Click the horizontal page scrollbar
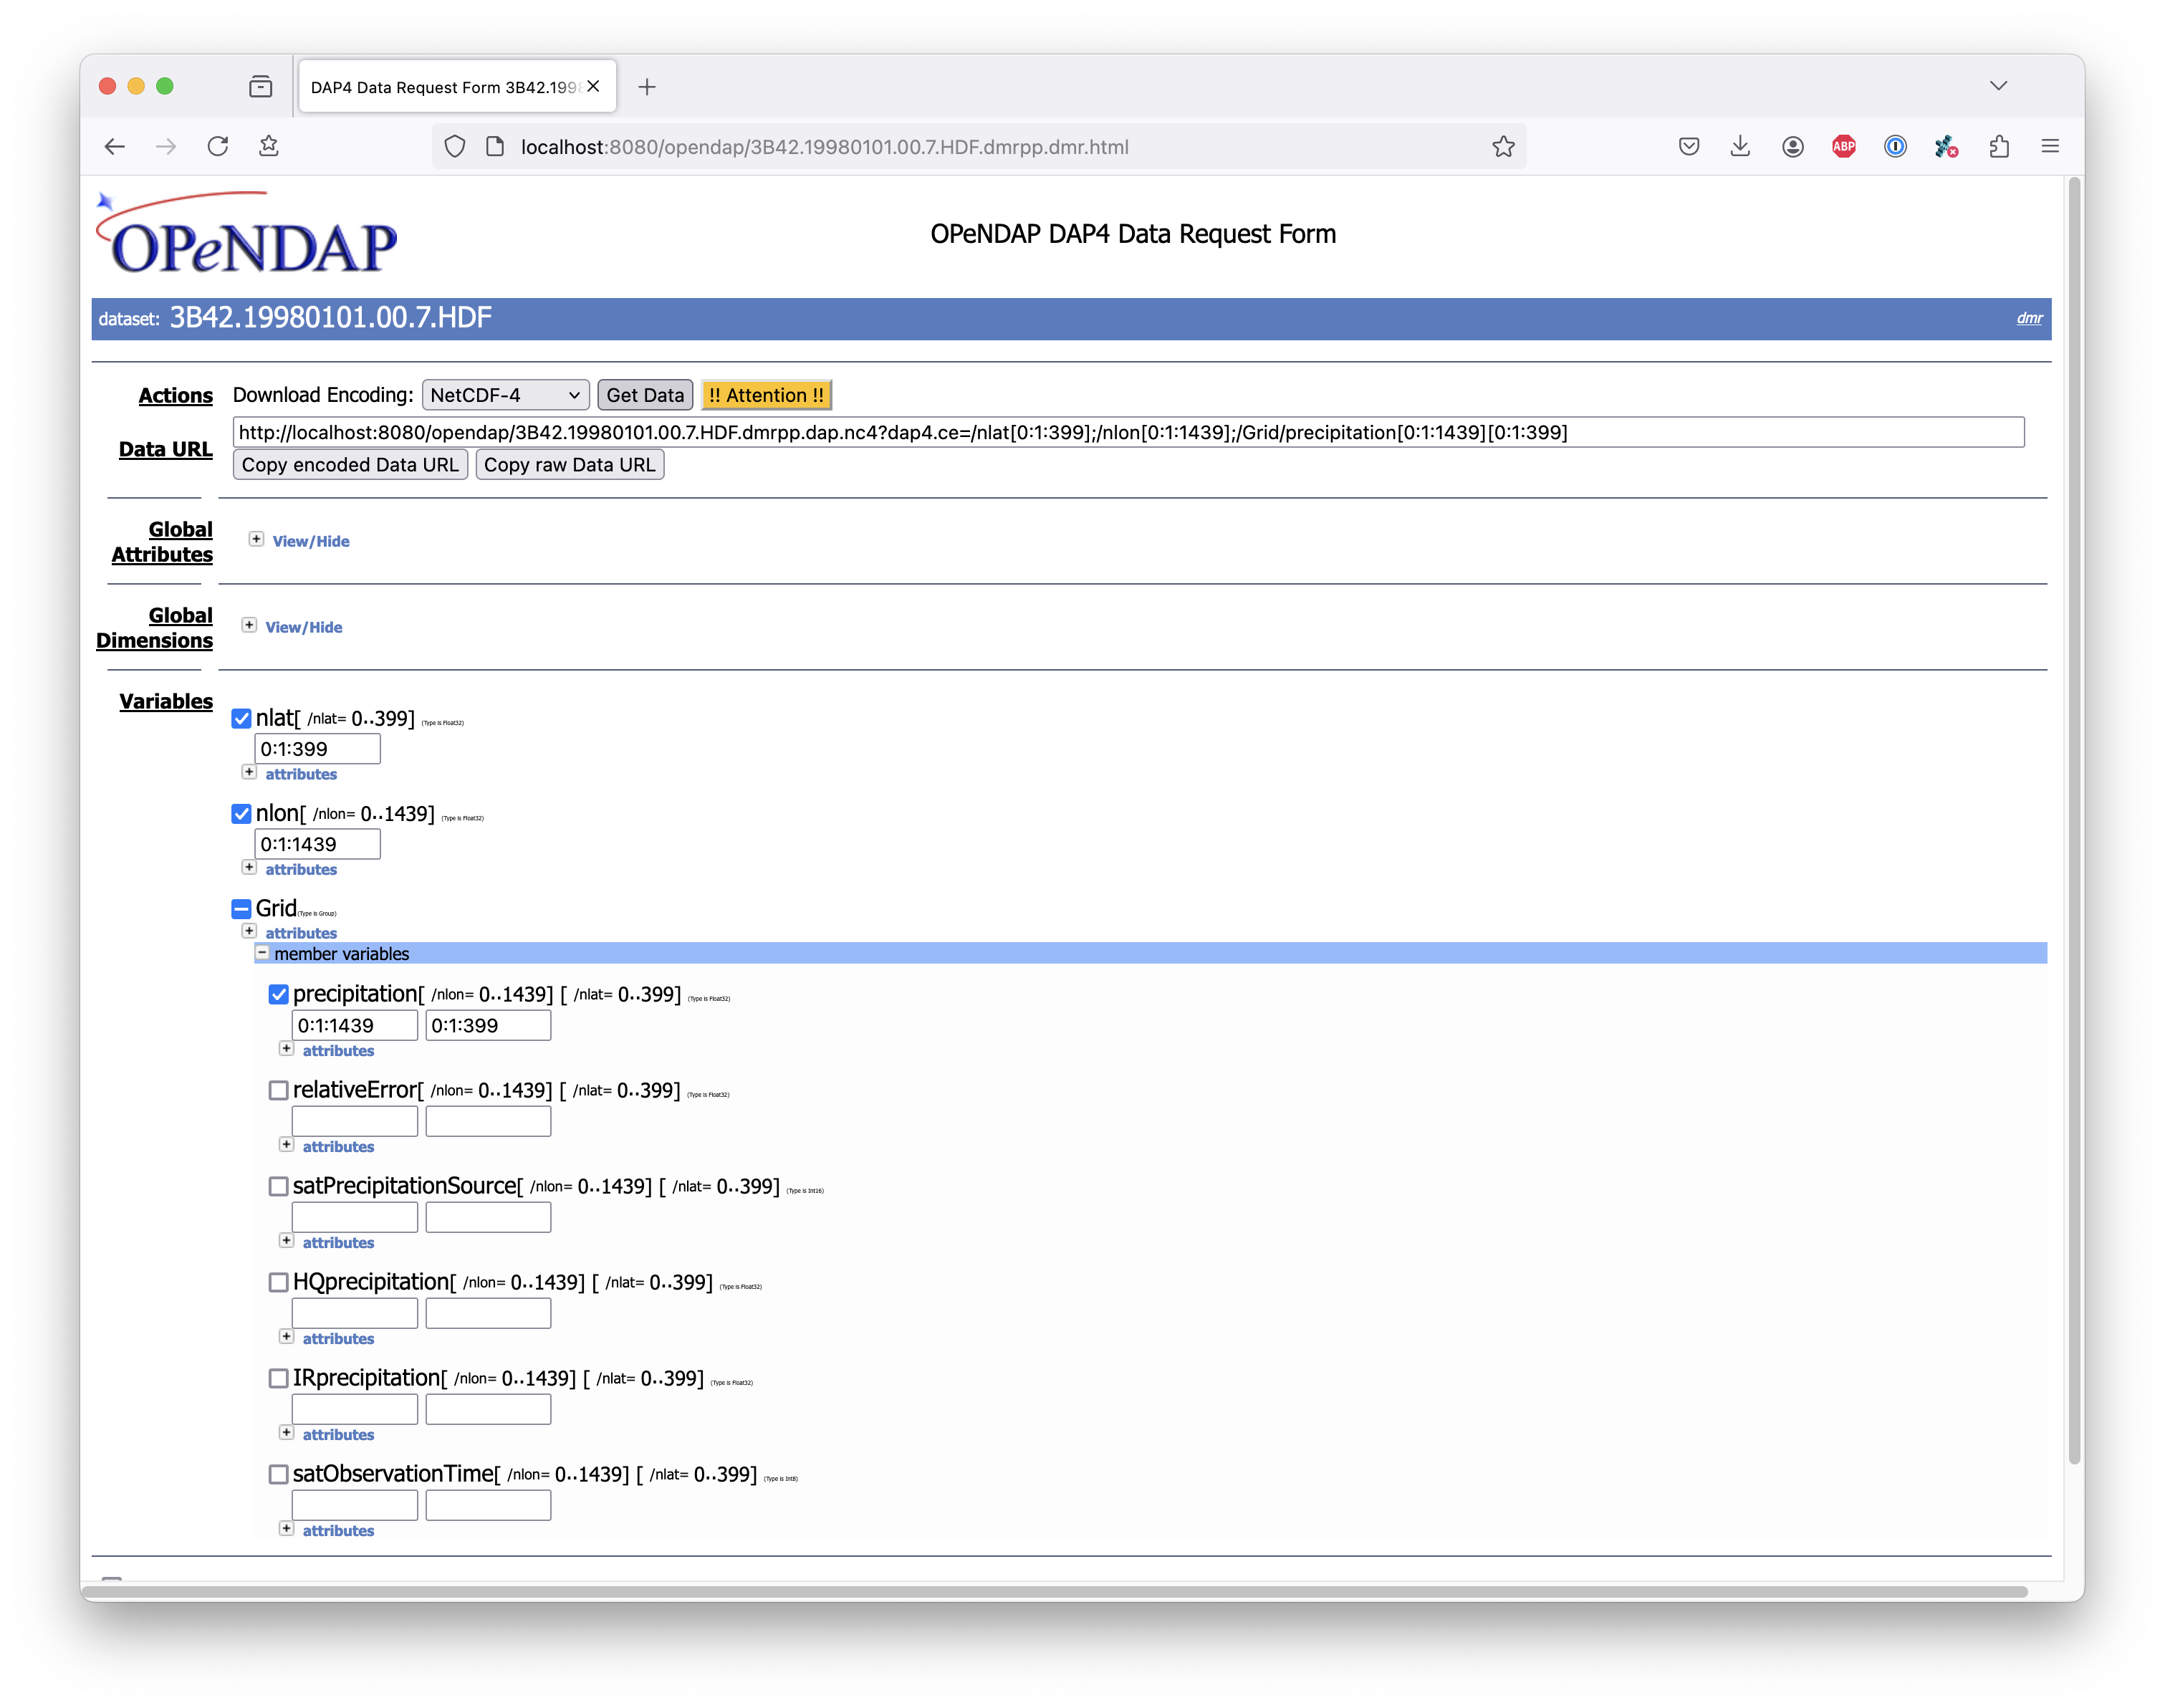 [x=1055, y=1591]
